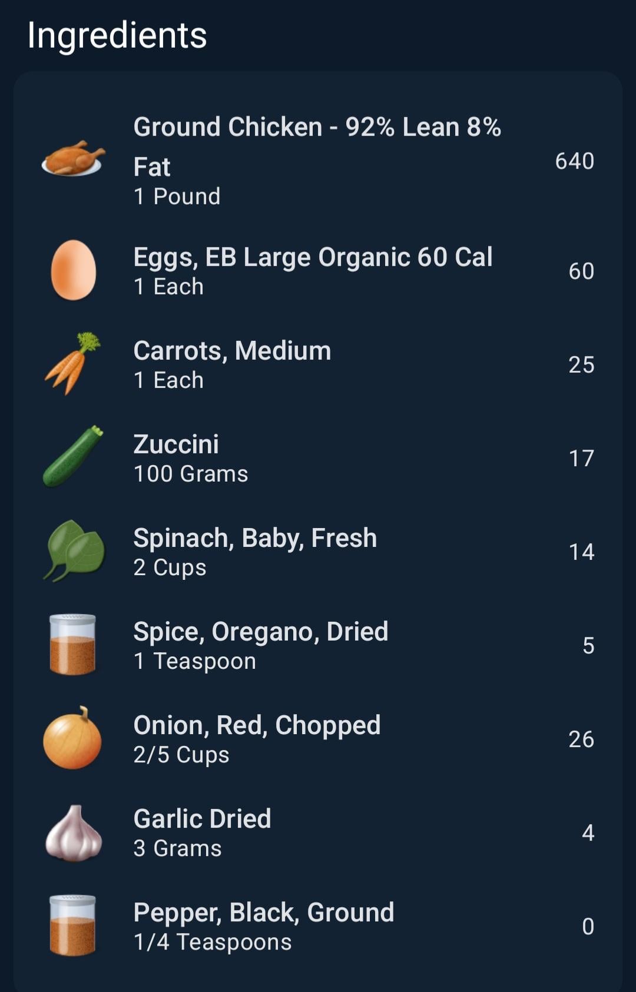
Task: Tap the 3 Grams garlic serving
Action: coord(178,848)
